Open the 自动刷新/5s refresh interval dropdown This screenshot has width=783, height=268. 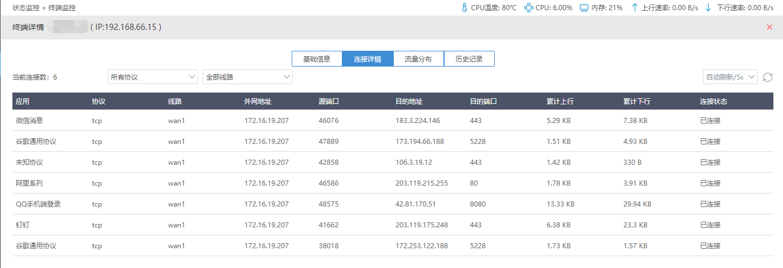click(x=729, y=77)
